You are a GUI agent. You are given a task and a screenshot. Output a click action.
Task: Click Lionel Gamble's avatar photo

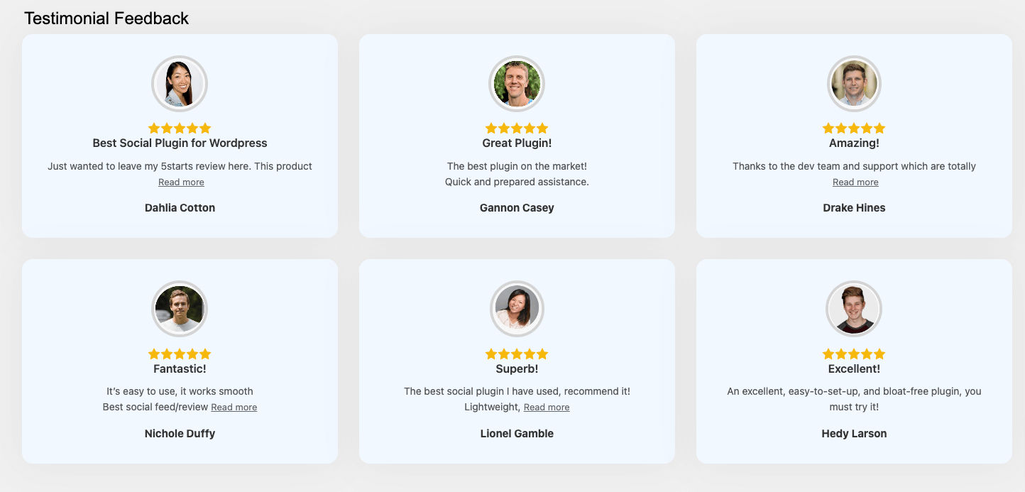coord(517,309)
